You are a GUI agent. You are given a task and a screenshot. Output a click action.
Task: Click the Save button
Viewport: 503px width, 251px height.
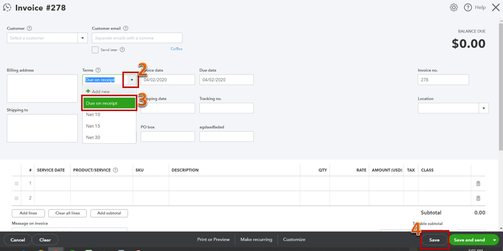coord(435,240)
